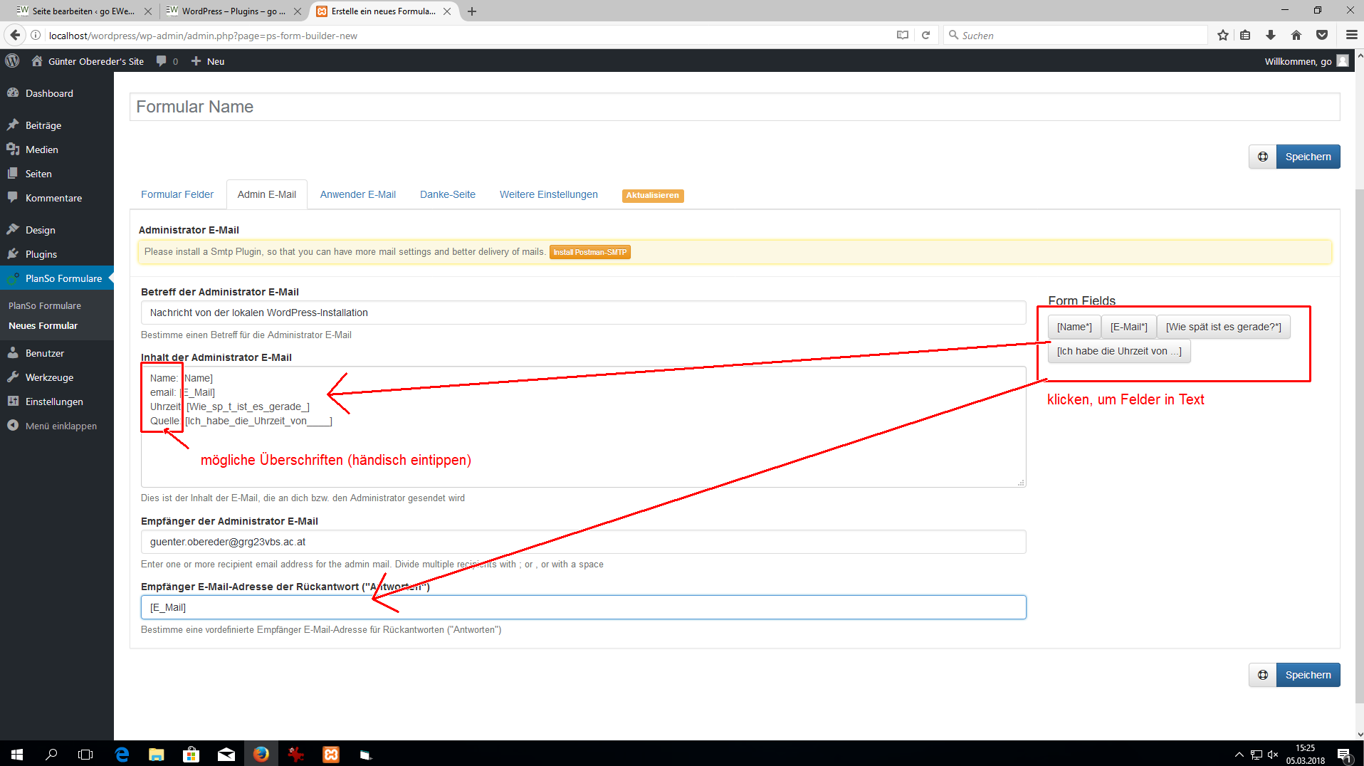
Task: Click into Inhalt der Administrator E-Mail textarea
Action: (x=584, y=427)
